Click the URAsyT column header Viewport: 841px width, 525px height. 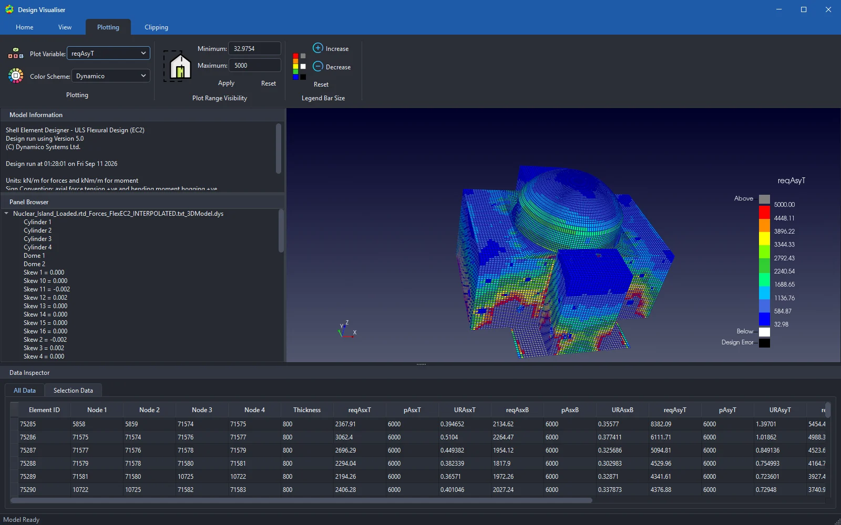click(780, 410)
